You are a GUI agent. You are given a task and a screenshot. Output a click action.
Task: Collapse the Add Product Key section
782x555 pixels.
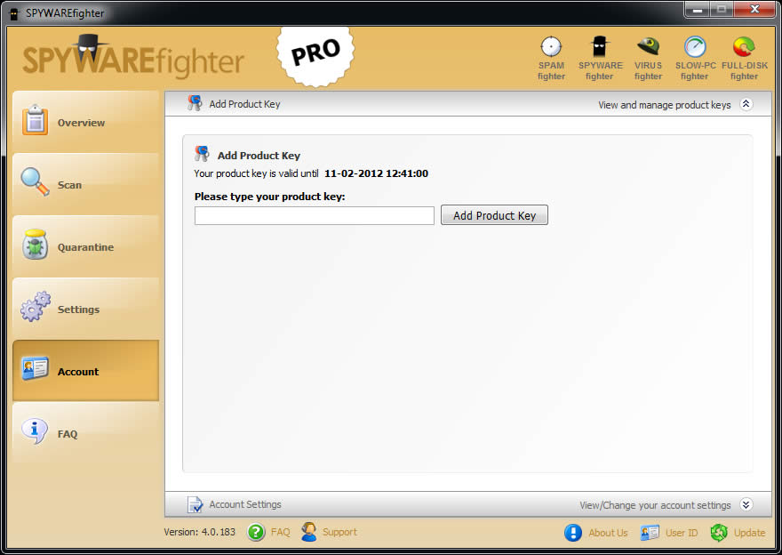point(746,104)
